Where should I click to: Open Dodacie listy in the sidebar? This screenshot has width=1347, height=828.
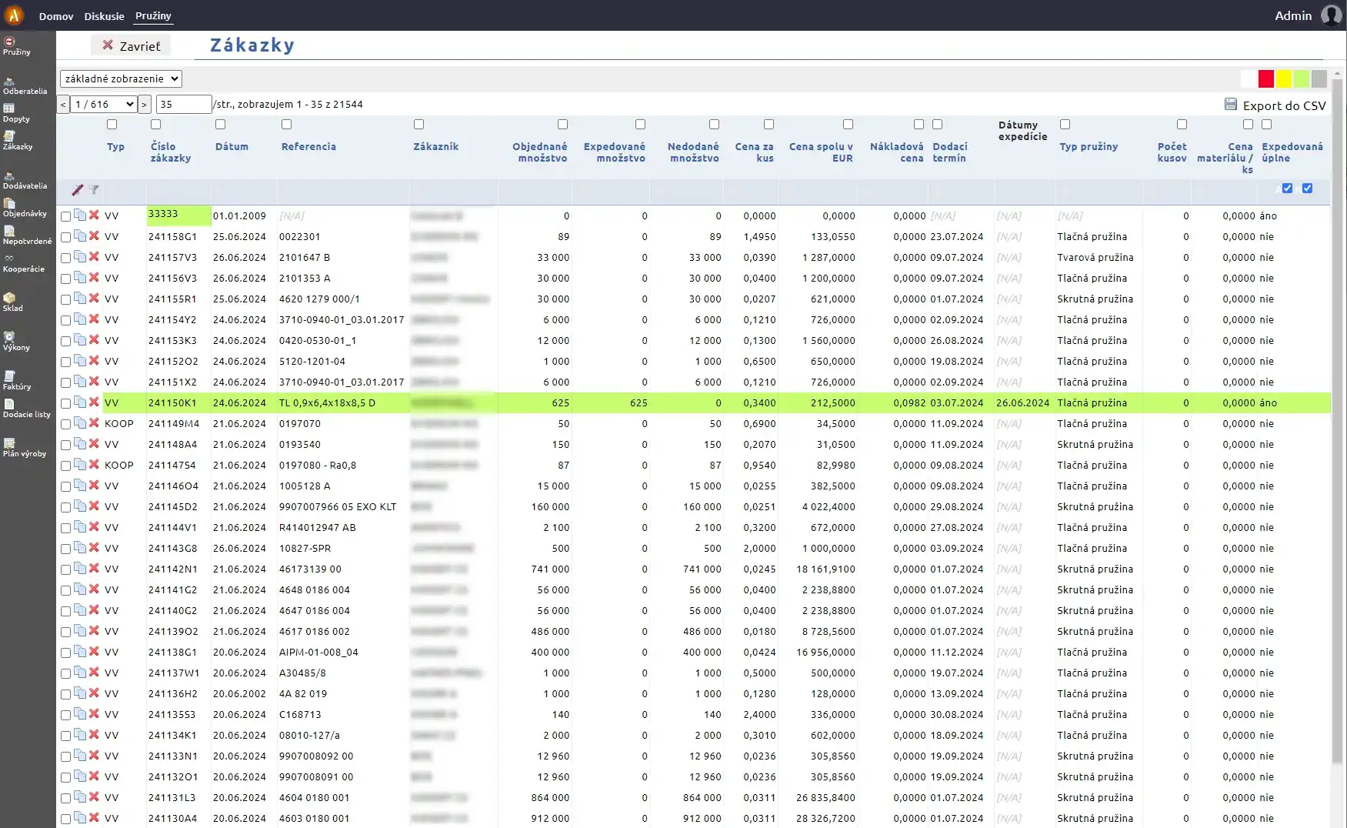pos(26,409)
